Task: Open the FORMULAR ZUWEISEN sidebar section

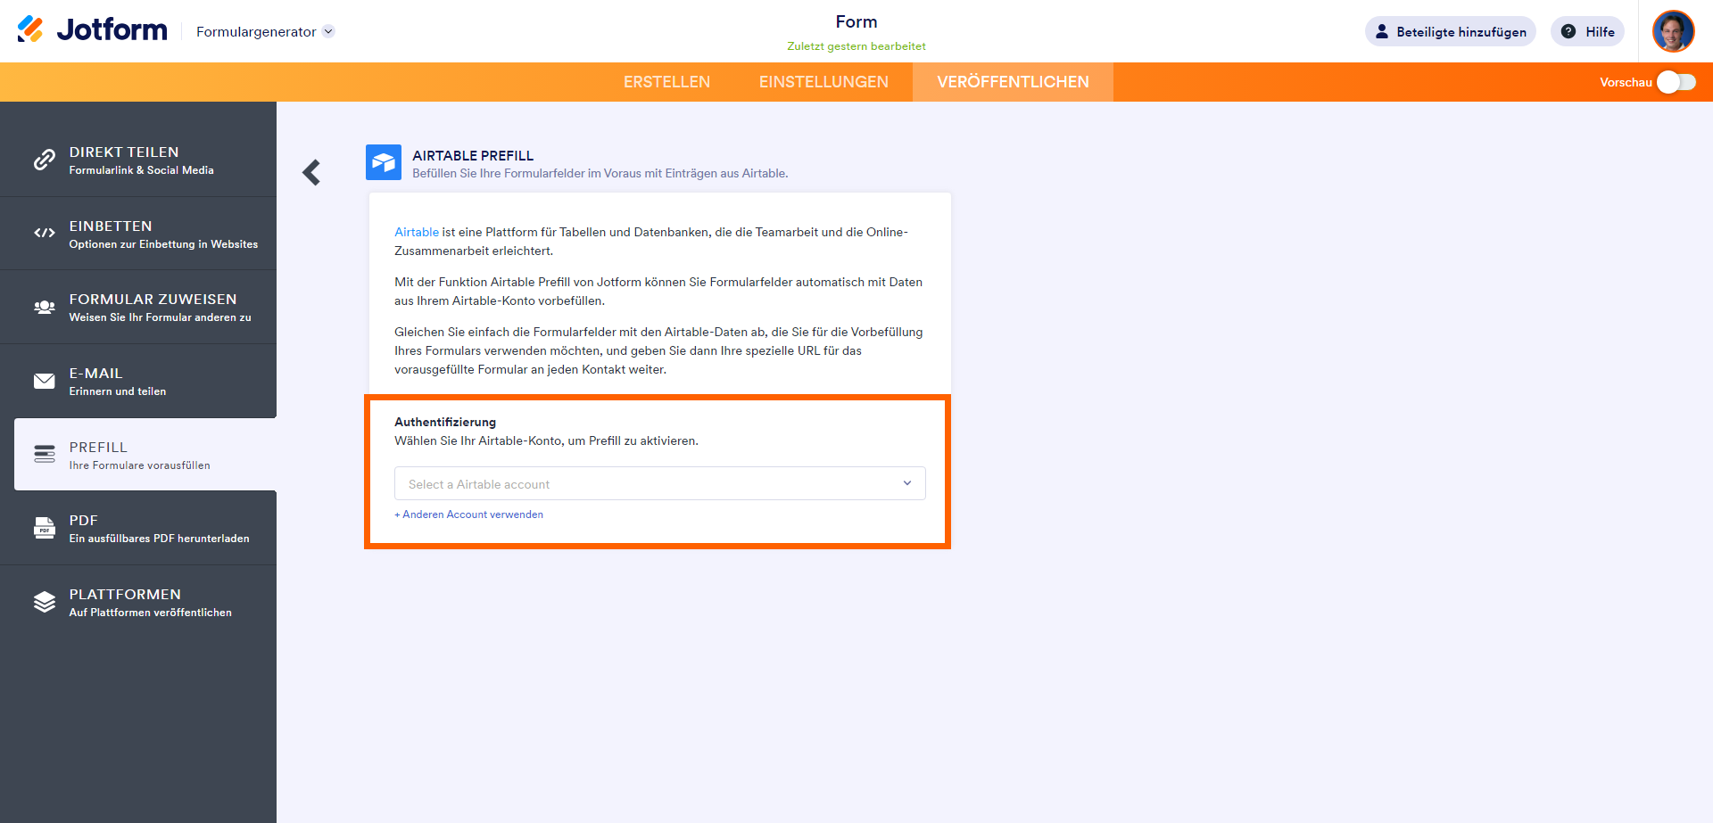Action: tap(138, 307)
